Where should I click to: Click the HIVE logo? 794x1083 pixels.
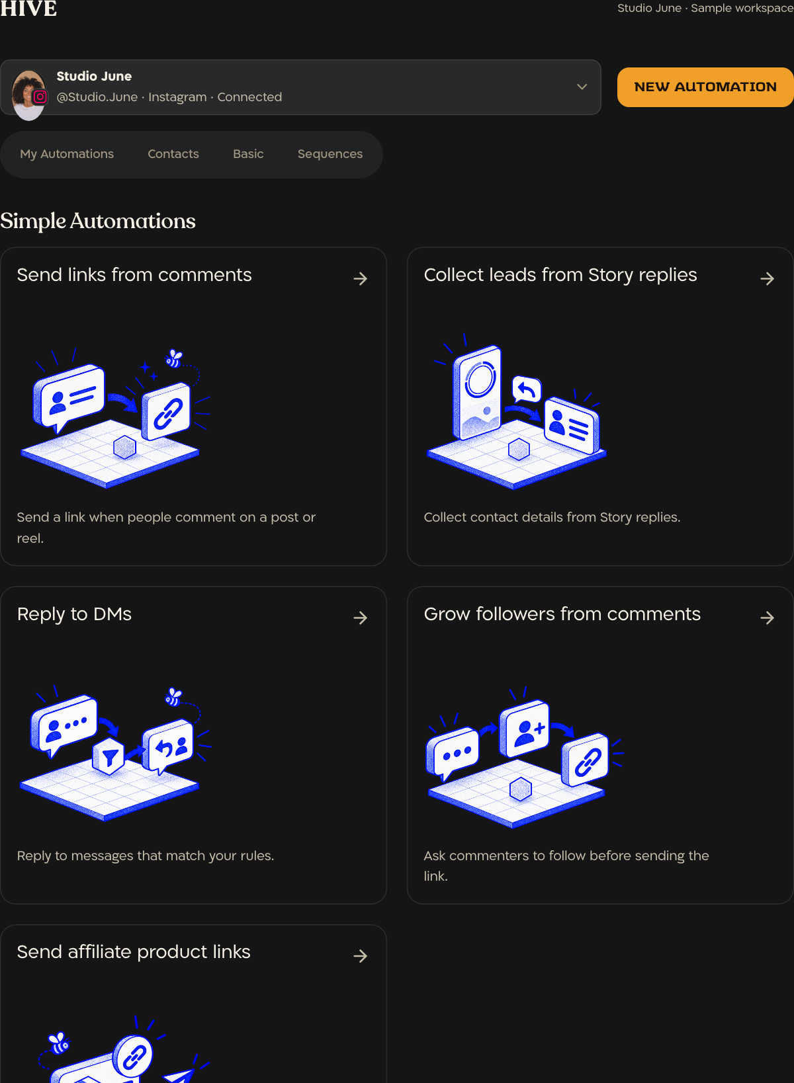point(28,9)
